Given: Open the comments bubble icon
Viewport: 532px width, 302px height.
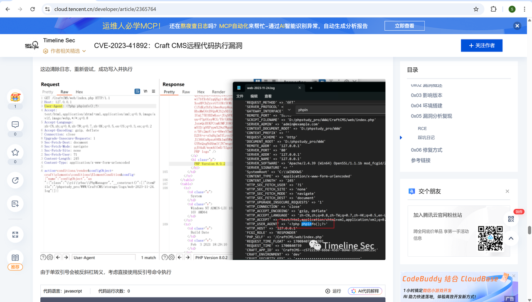Looking at the screenshot, I should 15,125.
